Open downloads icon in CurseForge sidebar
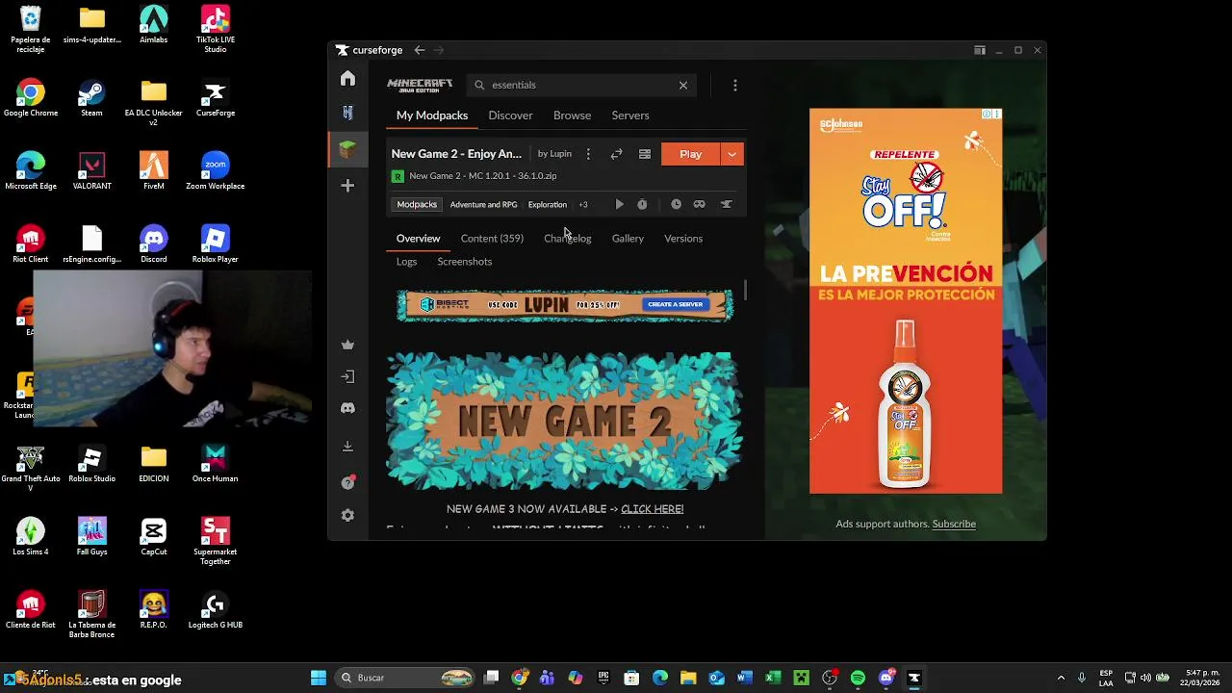 coord(347,446)
